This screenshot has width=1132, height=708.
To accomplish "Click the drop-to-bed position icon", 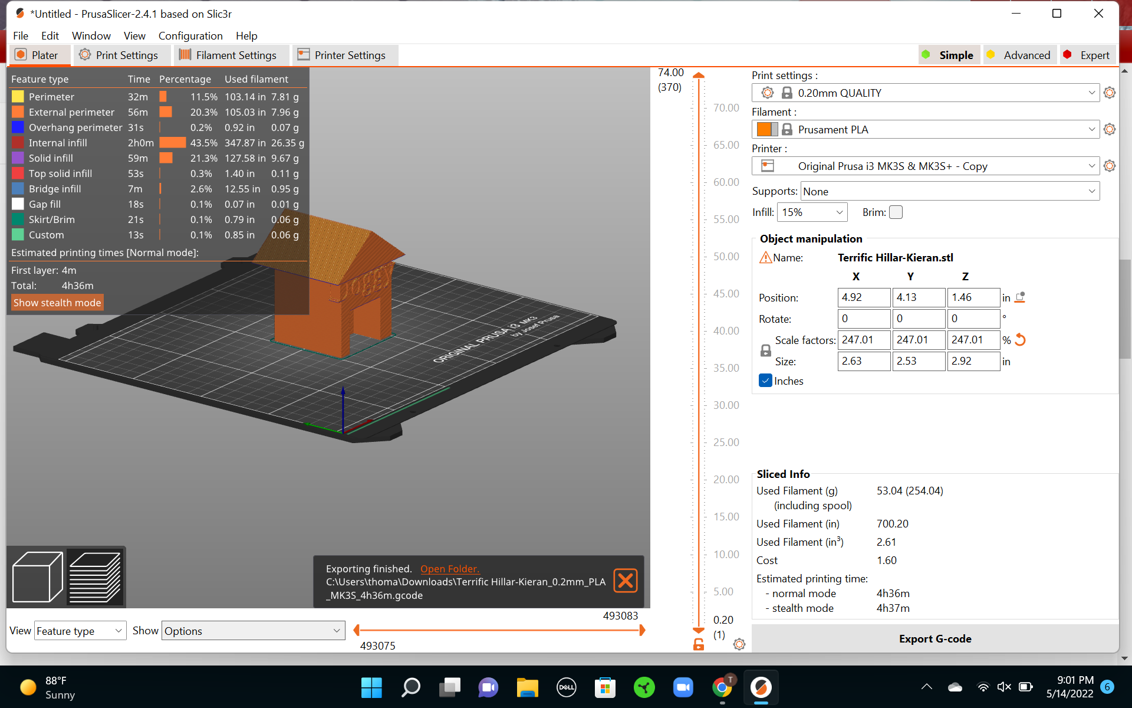I will 1020,297.
